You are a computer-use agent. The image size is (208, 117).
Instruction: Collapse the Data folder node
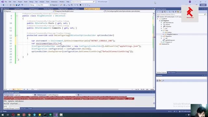pos(162,30)
